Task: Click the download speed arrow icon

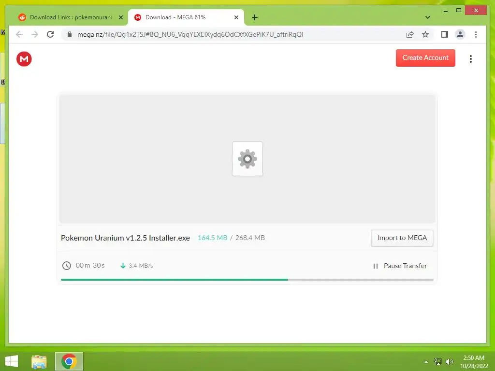Action: click(123, 266)
